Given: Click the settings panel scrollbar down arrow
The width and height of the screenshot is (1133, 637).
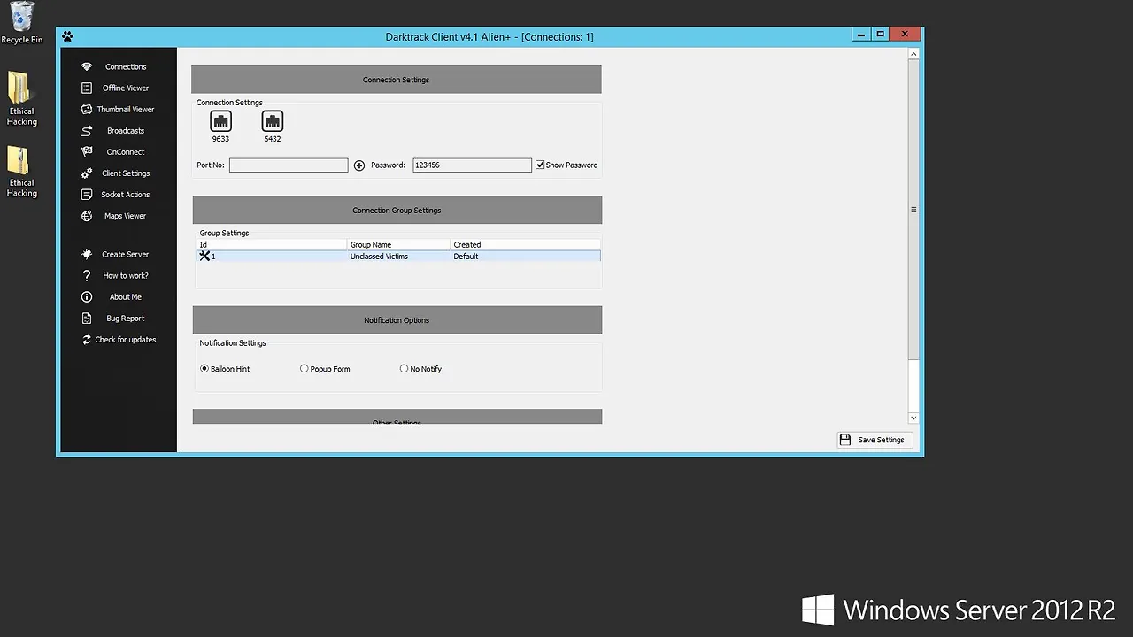Looking at the screenshot, I should 914,418.
